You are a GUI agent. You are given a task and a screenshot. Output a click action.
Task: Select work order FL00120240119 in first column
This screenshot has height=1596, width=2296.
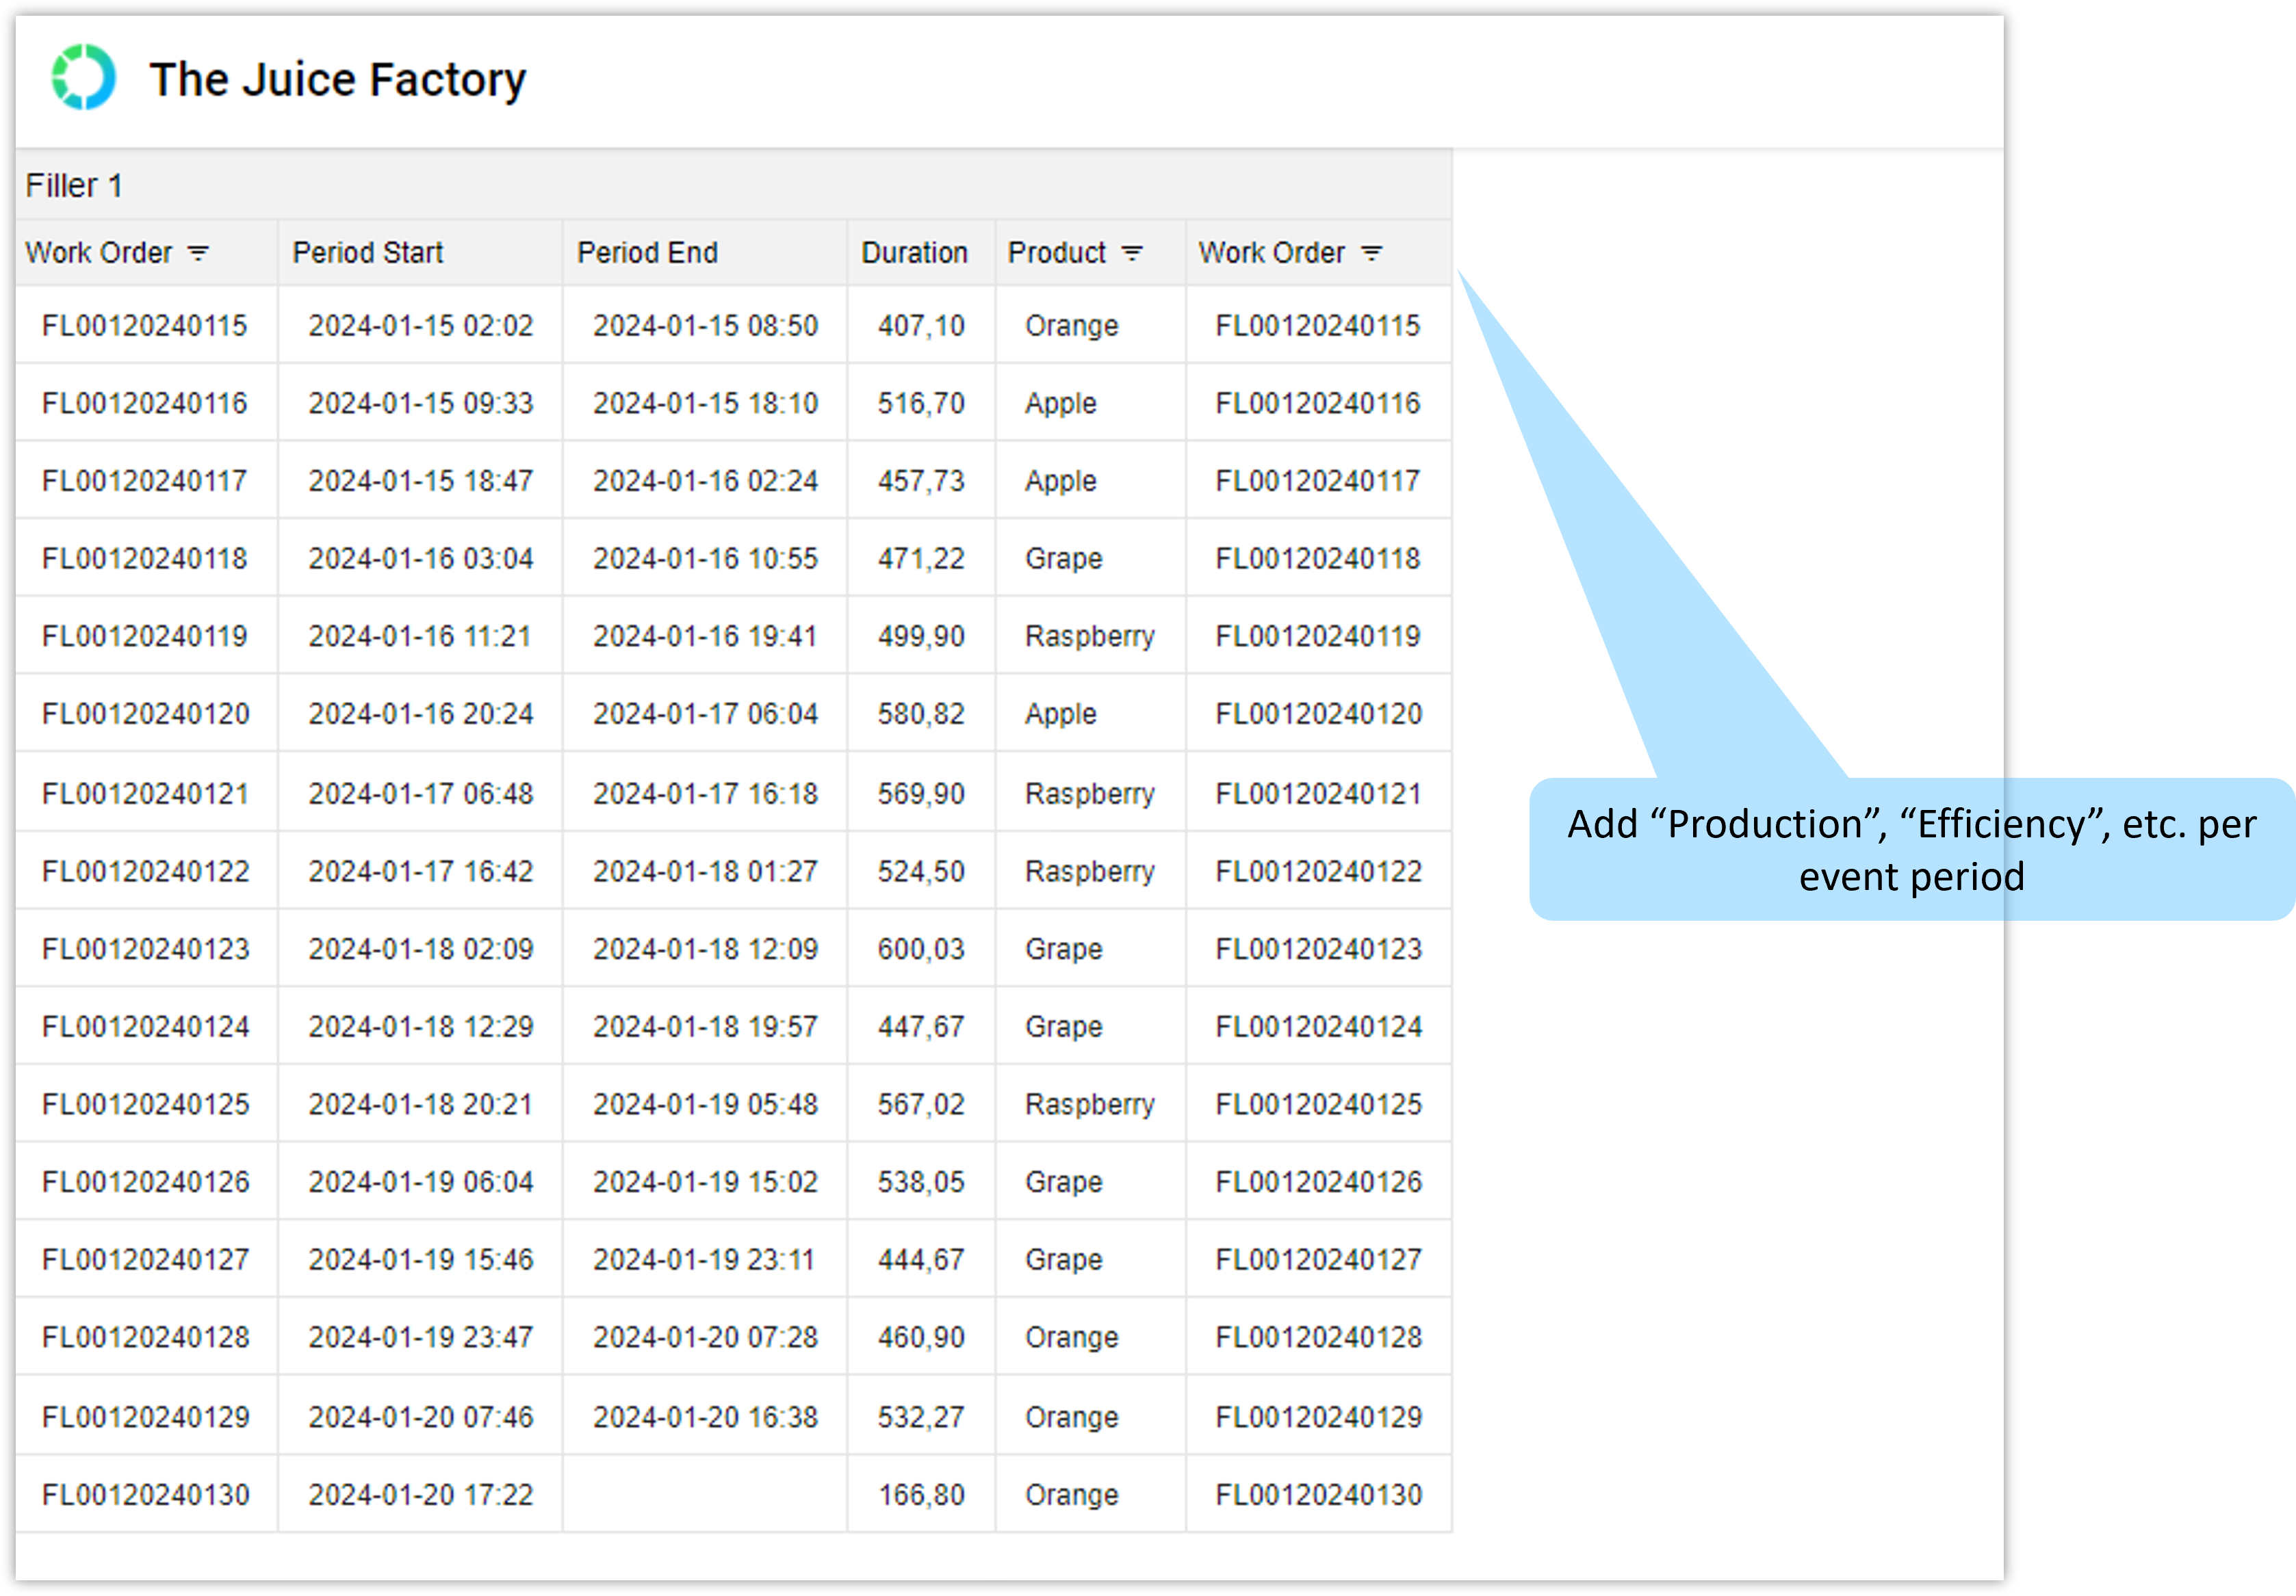(x=145, y=637)
